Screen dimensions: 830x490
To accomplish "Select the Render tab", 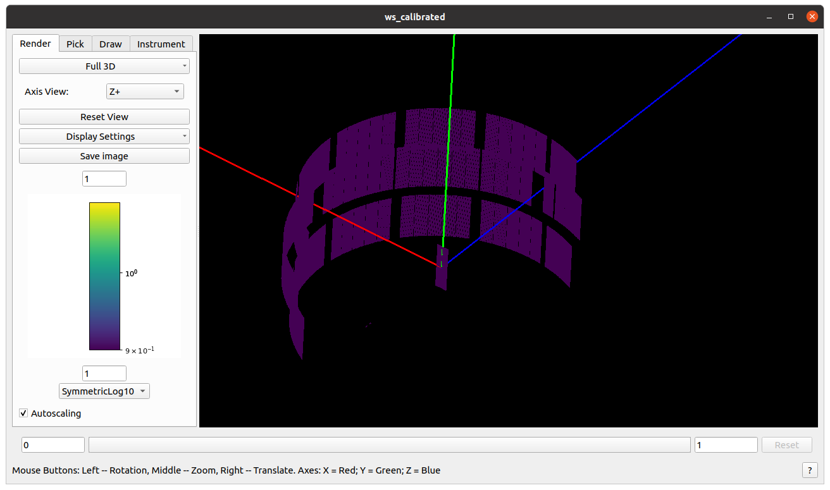I will click(35, 44).
